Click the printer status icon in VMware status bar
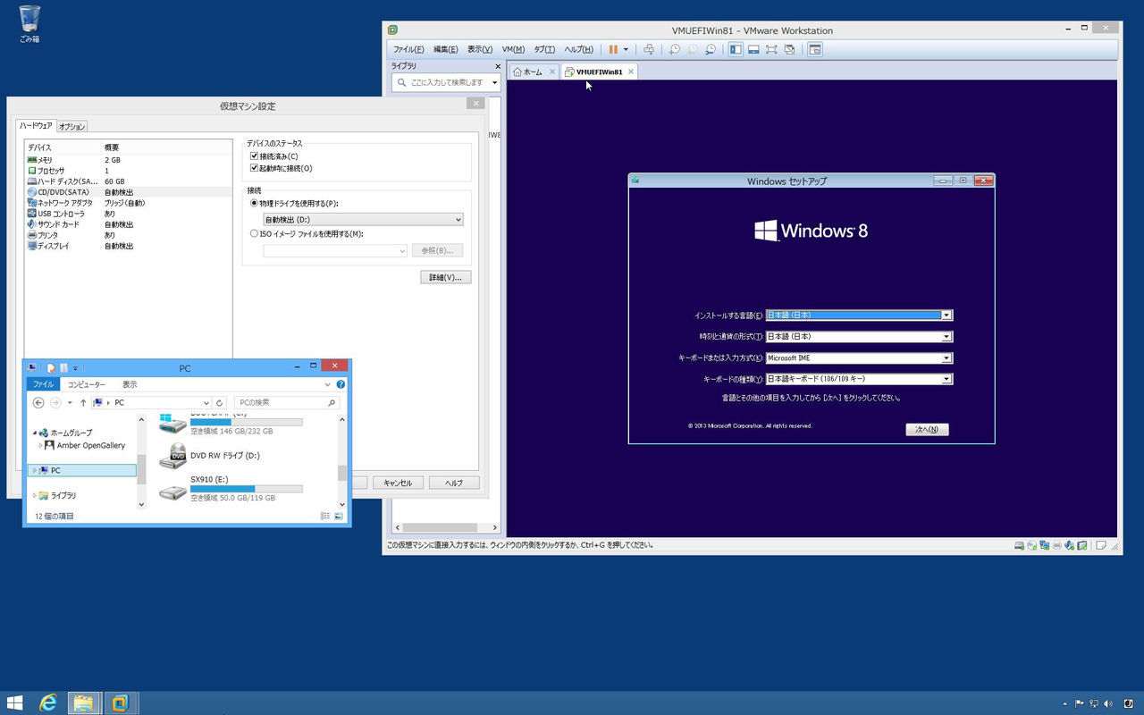Viewport: 1144px width, 715px height. pyautogui.click(x=1057, y=545)
